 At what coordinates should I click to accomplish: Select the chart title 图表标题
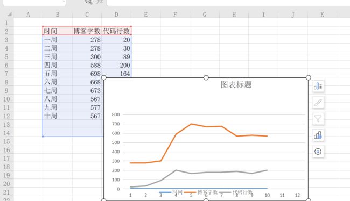point(236,84)
